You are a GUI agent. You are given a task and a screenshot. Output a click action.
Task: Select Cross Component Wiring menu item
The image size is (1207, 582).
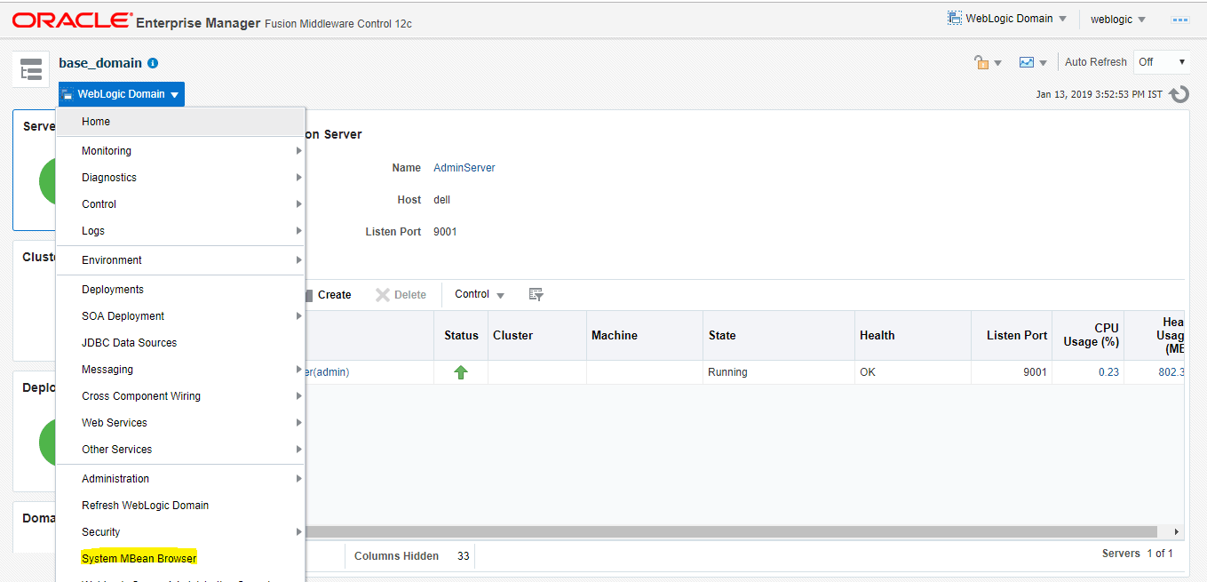180,396
